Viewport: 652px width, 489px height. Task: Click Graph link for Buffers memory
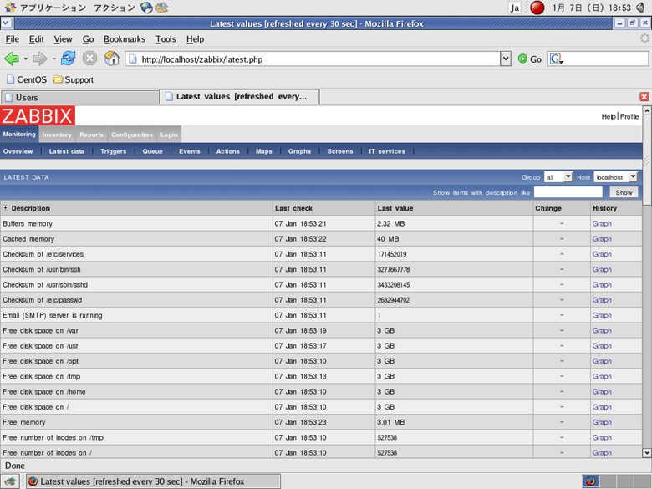click(x=602, y=224)
